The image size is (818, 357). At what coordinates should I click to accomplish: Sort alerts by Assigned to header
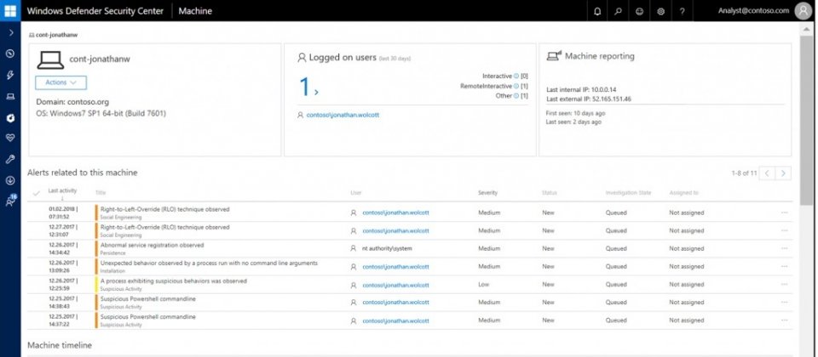(683, 193)
